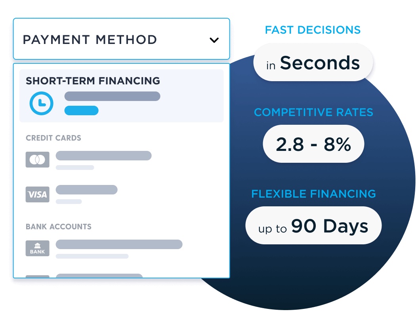418x320 pixels.
Task: Click the '2.8 - 8%' rates pill
Action: point(313,145)
